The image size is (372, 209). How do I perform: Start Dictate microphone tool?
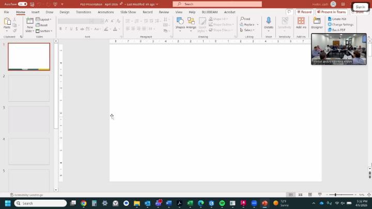click(268, 22)
